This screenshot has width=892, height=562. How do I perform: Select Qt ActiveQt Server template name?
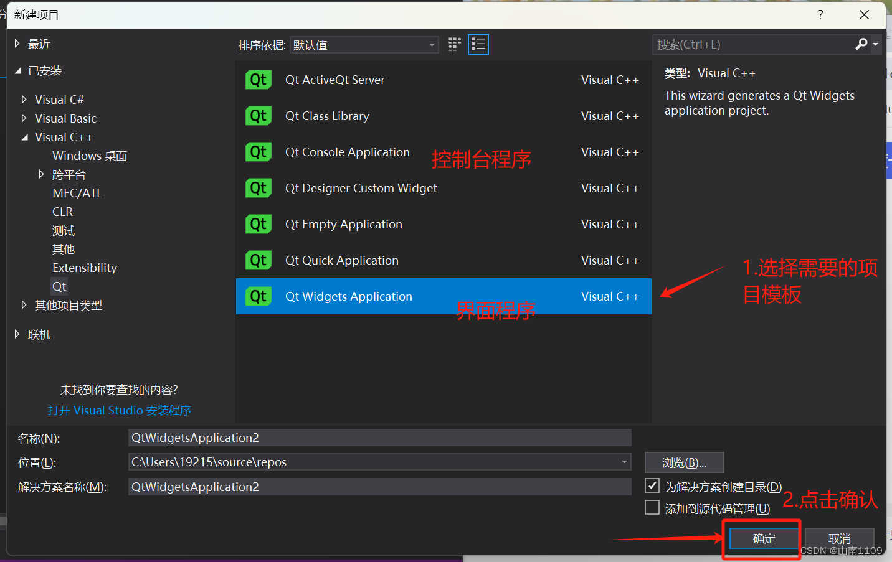[x=335, y=80]
